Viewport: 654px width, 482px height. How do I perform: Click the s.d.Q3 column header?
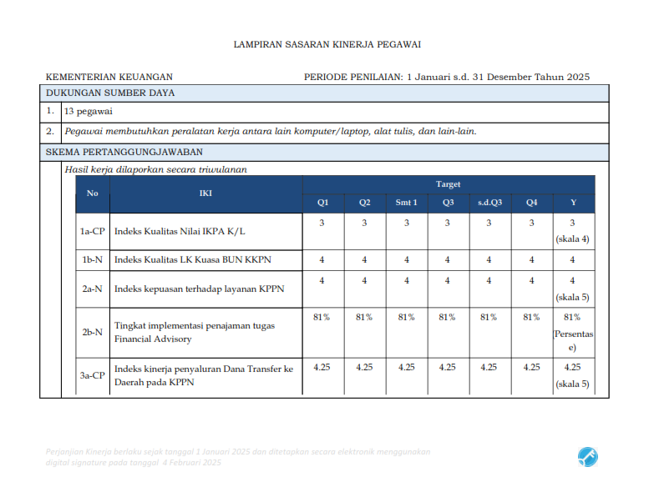[489, 203]
